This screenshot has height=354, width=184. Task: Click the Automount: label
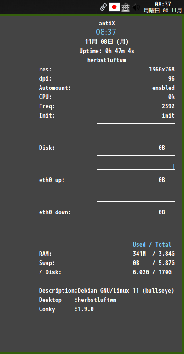[55, 88]
